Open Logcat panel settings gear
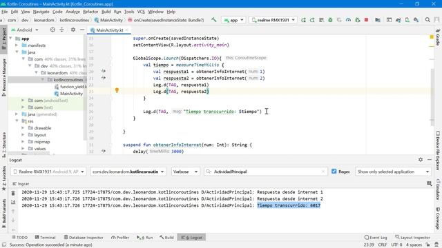442x248 pixels. (x=421, y=159)
